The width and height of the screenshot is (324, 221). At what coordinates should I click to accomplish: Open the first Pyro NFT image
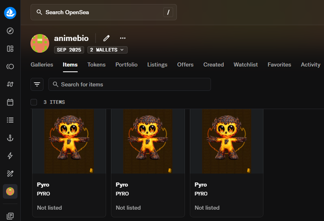coord(69,142)
